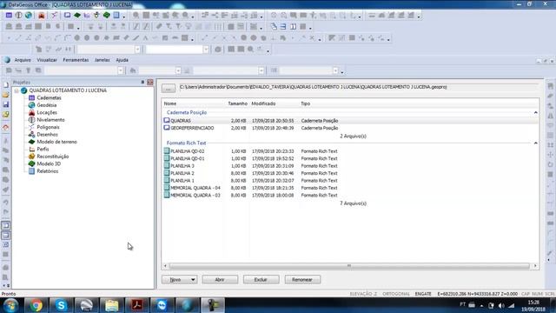Open TeamViewer from the taskbar

pyautogui.click(x=162, y=305)
